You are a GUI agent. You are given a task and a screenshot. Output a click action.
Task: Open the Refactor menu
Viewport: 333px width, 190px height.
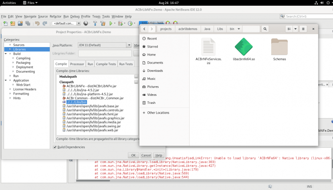55,16
